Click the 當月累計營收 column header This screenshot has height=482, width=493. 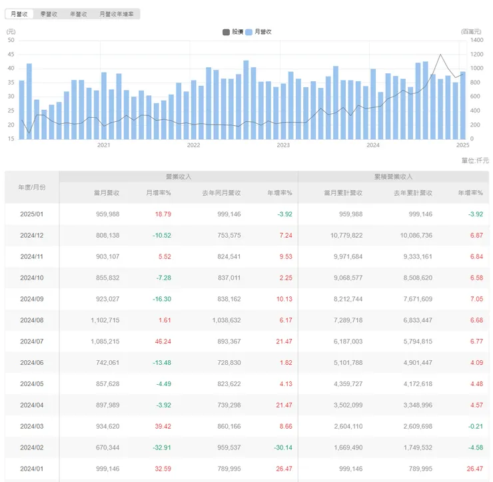pos(343,193)
